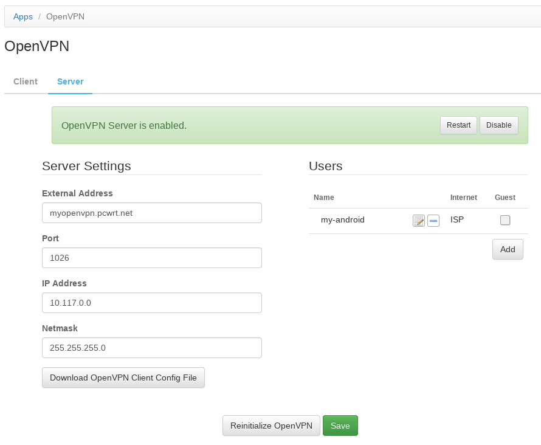The width and height of the screenshot is (541, 445).
Task: Click into the Port field
Action: [x=152, y=258]
